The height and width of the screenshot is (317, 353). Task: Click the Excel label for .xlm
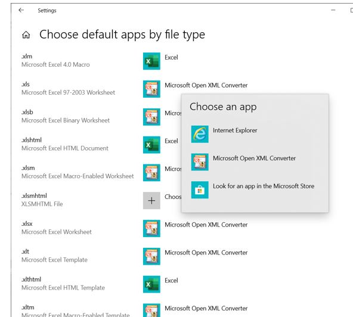[171, 57]
